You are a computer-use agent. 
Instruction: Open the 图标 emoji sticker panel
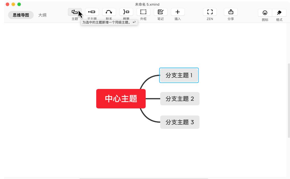(x=265, y=12)
